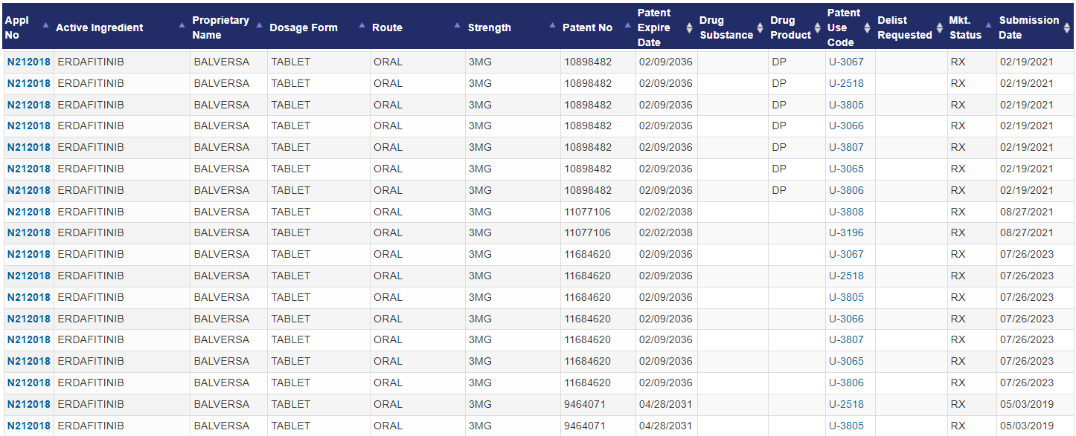Open U-2518 use code for patent 9464071
Screen dimensions: 1076x436
(846, 404)
